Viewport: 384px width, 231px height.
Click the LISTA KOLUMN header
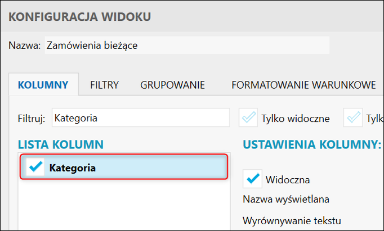[61, 144]
